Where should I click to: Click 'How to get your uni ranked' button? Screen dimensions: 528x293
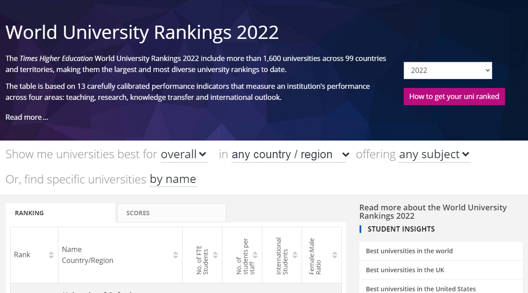[x=454, y=96]
